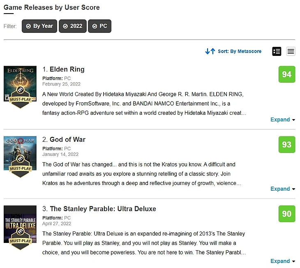Expand the Stanley Parable description
The height and width of the screenshot is (268, 300).
tap(283, 261)
